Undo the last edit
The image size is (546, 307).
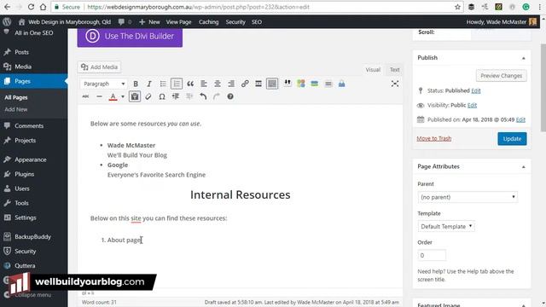[203, 96]
